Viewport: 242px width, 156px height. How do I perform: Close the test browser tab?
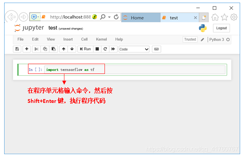tap(195, 18)
